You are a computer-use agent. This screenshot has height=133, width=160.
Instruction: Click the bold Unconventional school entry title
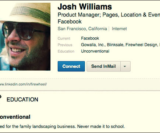click(15, 117)
